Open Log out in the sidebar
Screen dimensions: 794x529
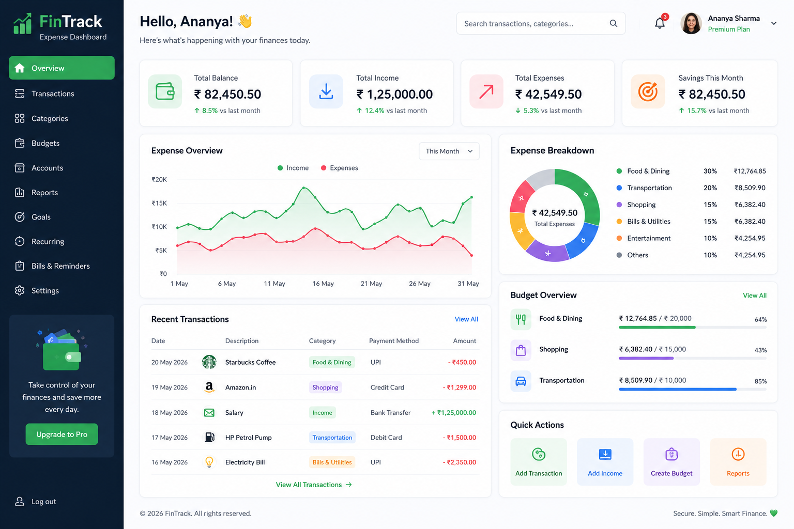tap(36, 502)
